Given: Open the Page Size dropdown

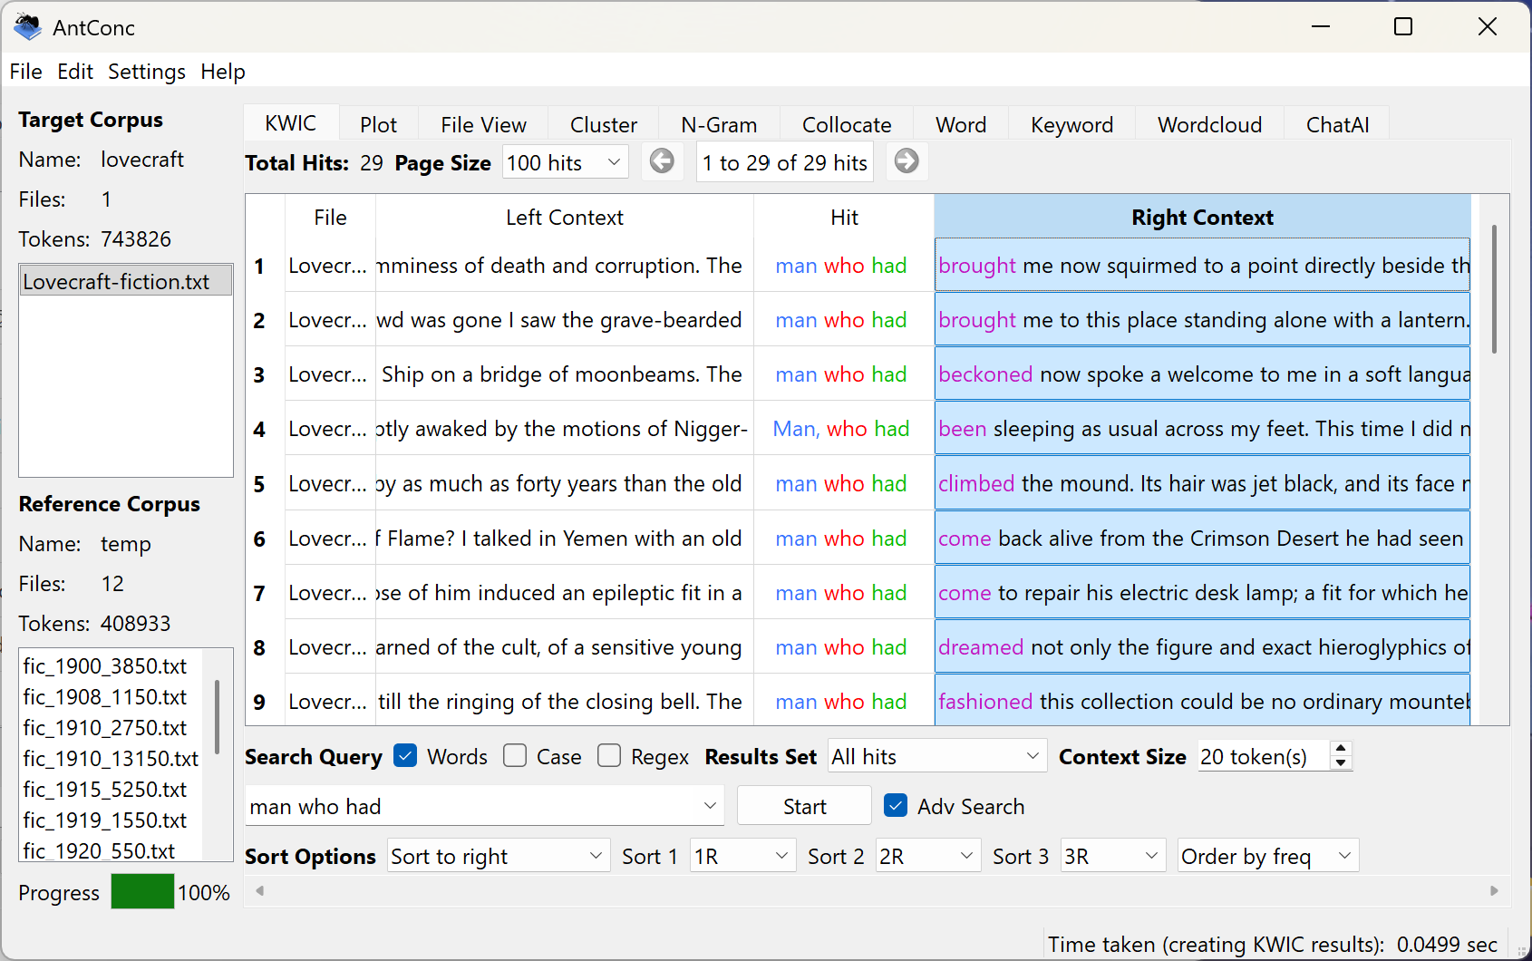Looking at the screenshot, I should [x=565, y=162].
